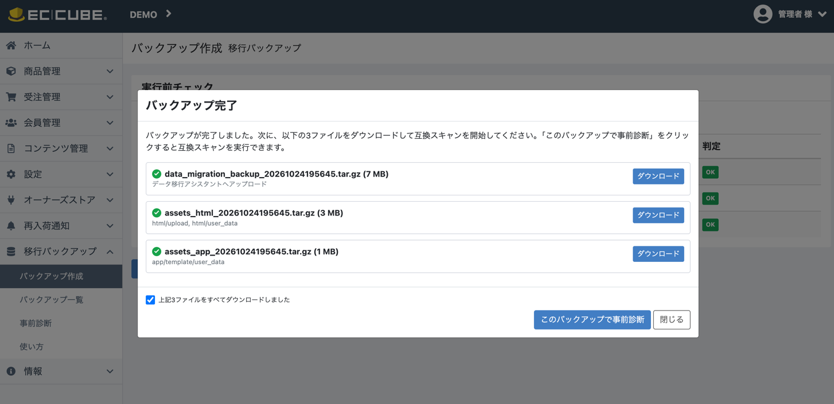Screen dimensions: 834x404
Task: Click このバックアップで事前診断 button
Action: 592,320
